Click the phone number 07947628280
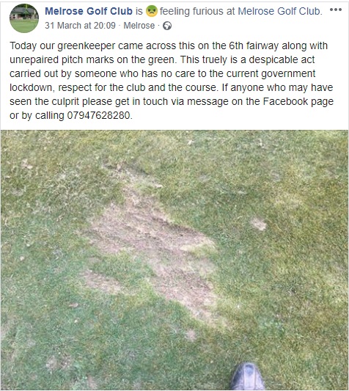This screenshot has height=391, width=349. click(x=99, y=115)
